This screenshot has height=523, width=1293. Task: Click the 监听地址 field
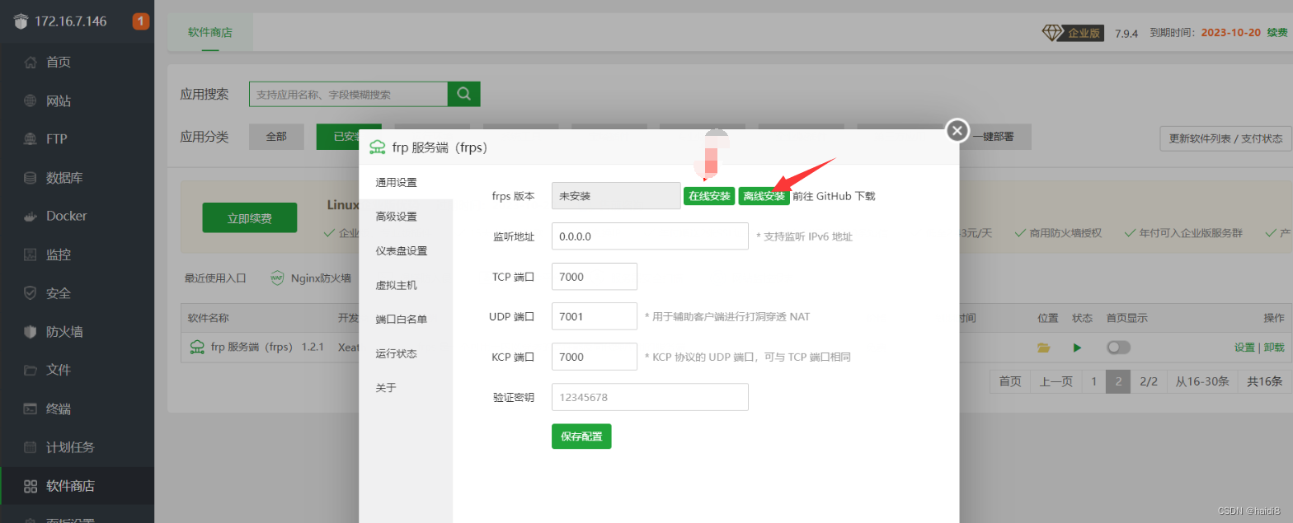(650, 236)
